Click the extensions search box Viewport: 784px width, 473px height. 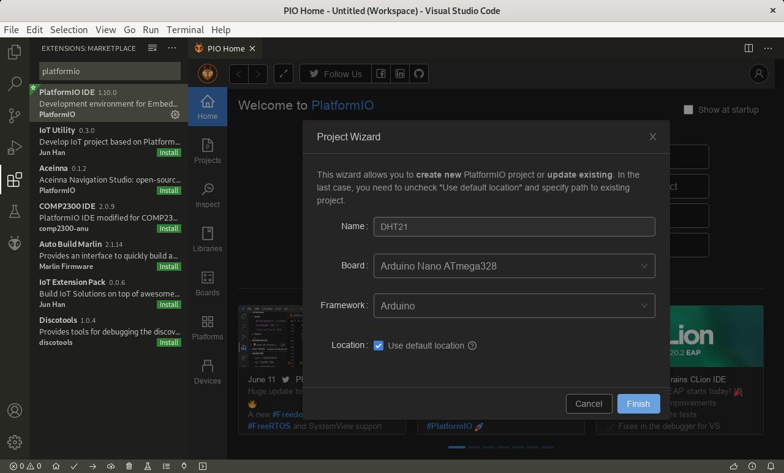[x=110, y=71]
